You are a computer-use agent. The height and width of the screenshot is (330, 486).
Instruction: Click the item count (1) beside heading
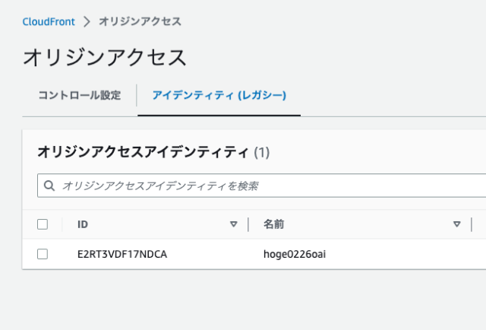[262, 153]
